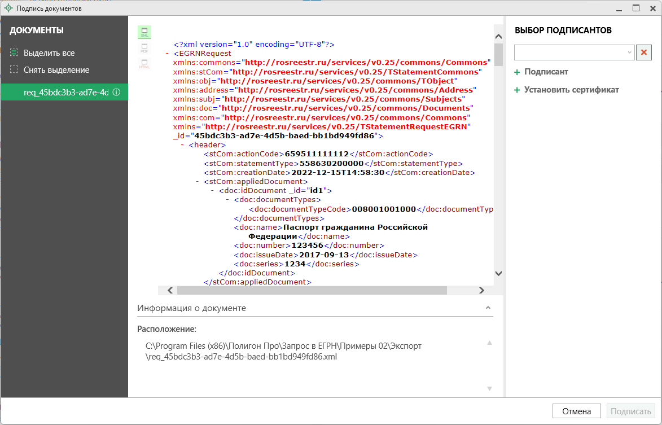662x425 pixels.
Task: Collapse the Информация о документе section
Action: [488, 308]
